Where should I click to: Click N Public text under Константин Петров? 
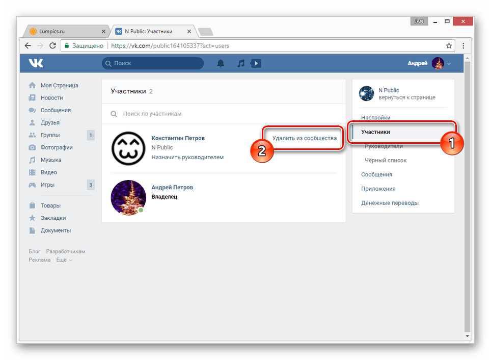click(x=162, y=148)
